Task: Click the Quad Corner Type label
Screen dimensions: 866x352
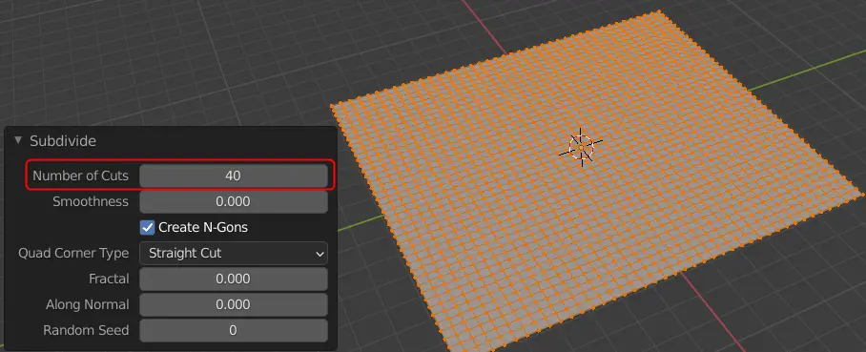Action: pyautogui.click(x=73, y=253)
